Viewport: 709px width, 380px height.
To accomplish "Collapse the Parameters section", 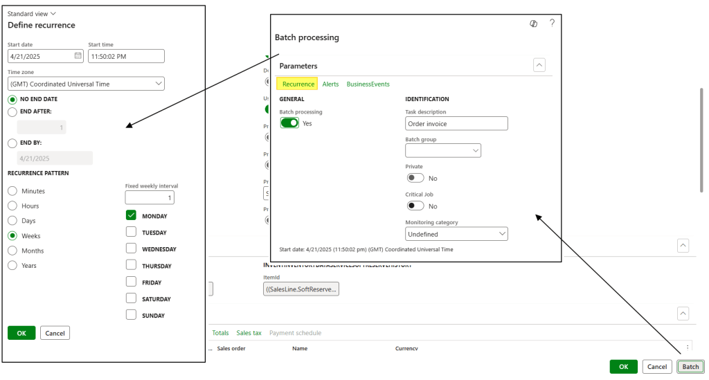I will 539,65.
